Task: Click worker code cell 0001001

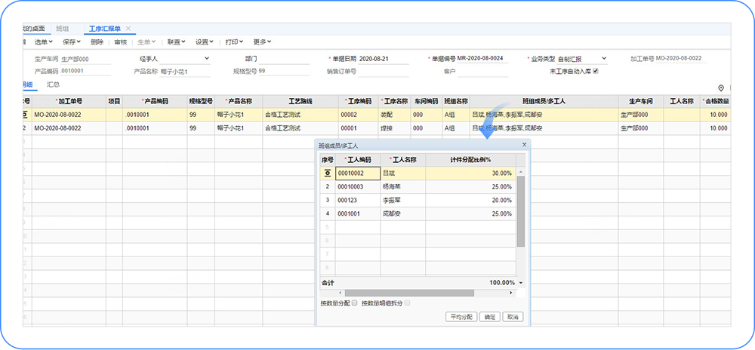Action: [x=358, y=213]
